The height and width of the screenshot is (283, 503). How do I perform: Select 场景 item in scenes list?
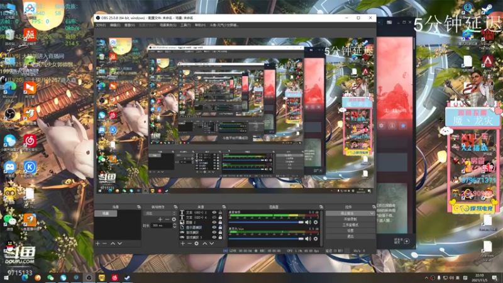[106, 213]
